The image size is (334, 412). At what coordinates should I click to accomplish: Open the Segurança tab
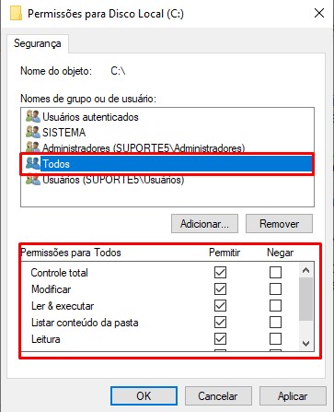(38, 43)
